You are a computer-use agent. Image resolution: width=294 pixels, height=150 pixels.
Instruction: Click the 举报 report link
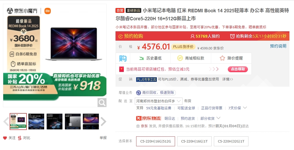click(103, 138)
